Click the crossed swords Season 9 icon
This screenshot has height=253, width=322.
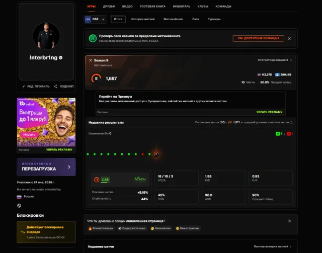click(x=91, y=60)
